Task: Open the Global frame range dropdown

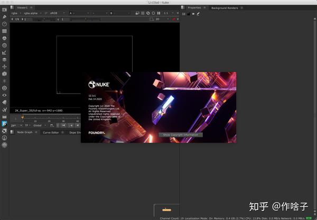Action: [x=40, y=125]
